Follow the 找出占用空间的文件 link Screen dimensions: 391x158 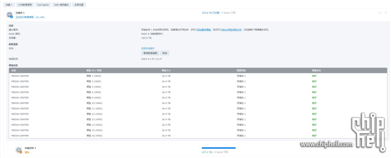[x=232, y=29]
